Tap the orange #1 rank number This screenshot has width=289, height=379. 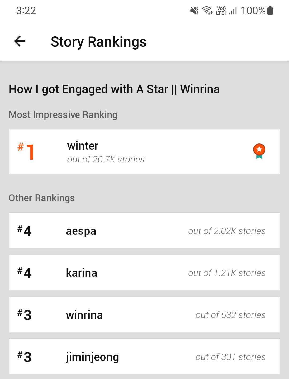tap(26, 151)
